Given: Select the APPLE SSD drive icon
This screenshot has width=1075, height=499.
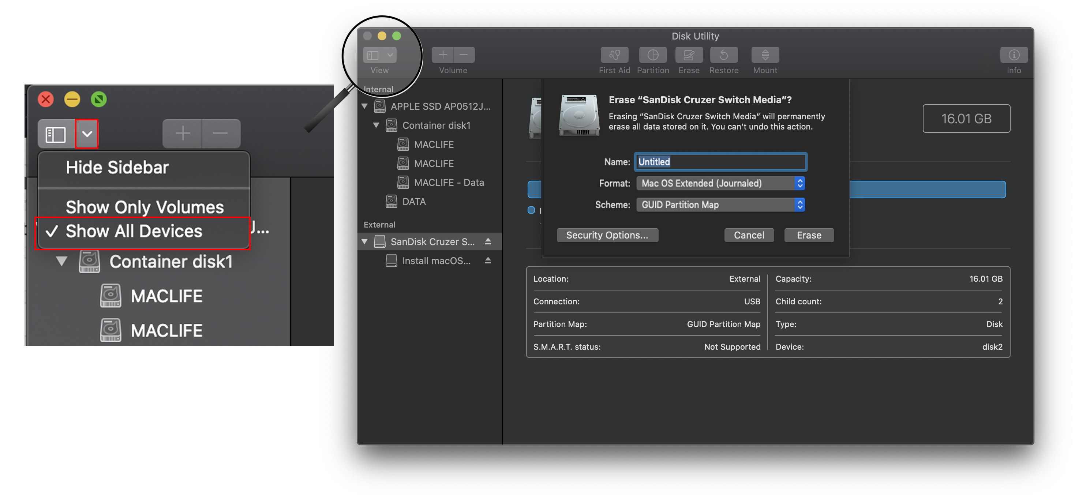Looking at the screenshot, I should coord(380,106).
